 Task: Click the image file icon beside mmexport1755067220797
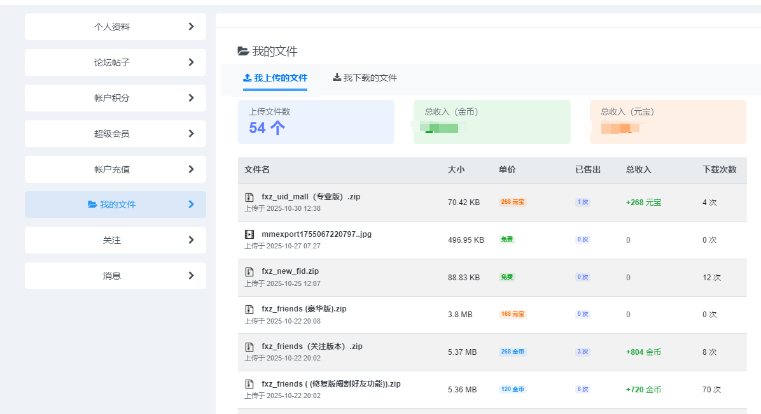(x=249, y=234)
